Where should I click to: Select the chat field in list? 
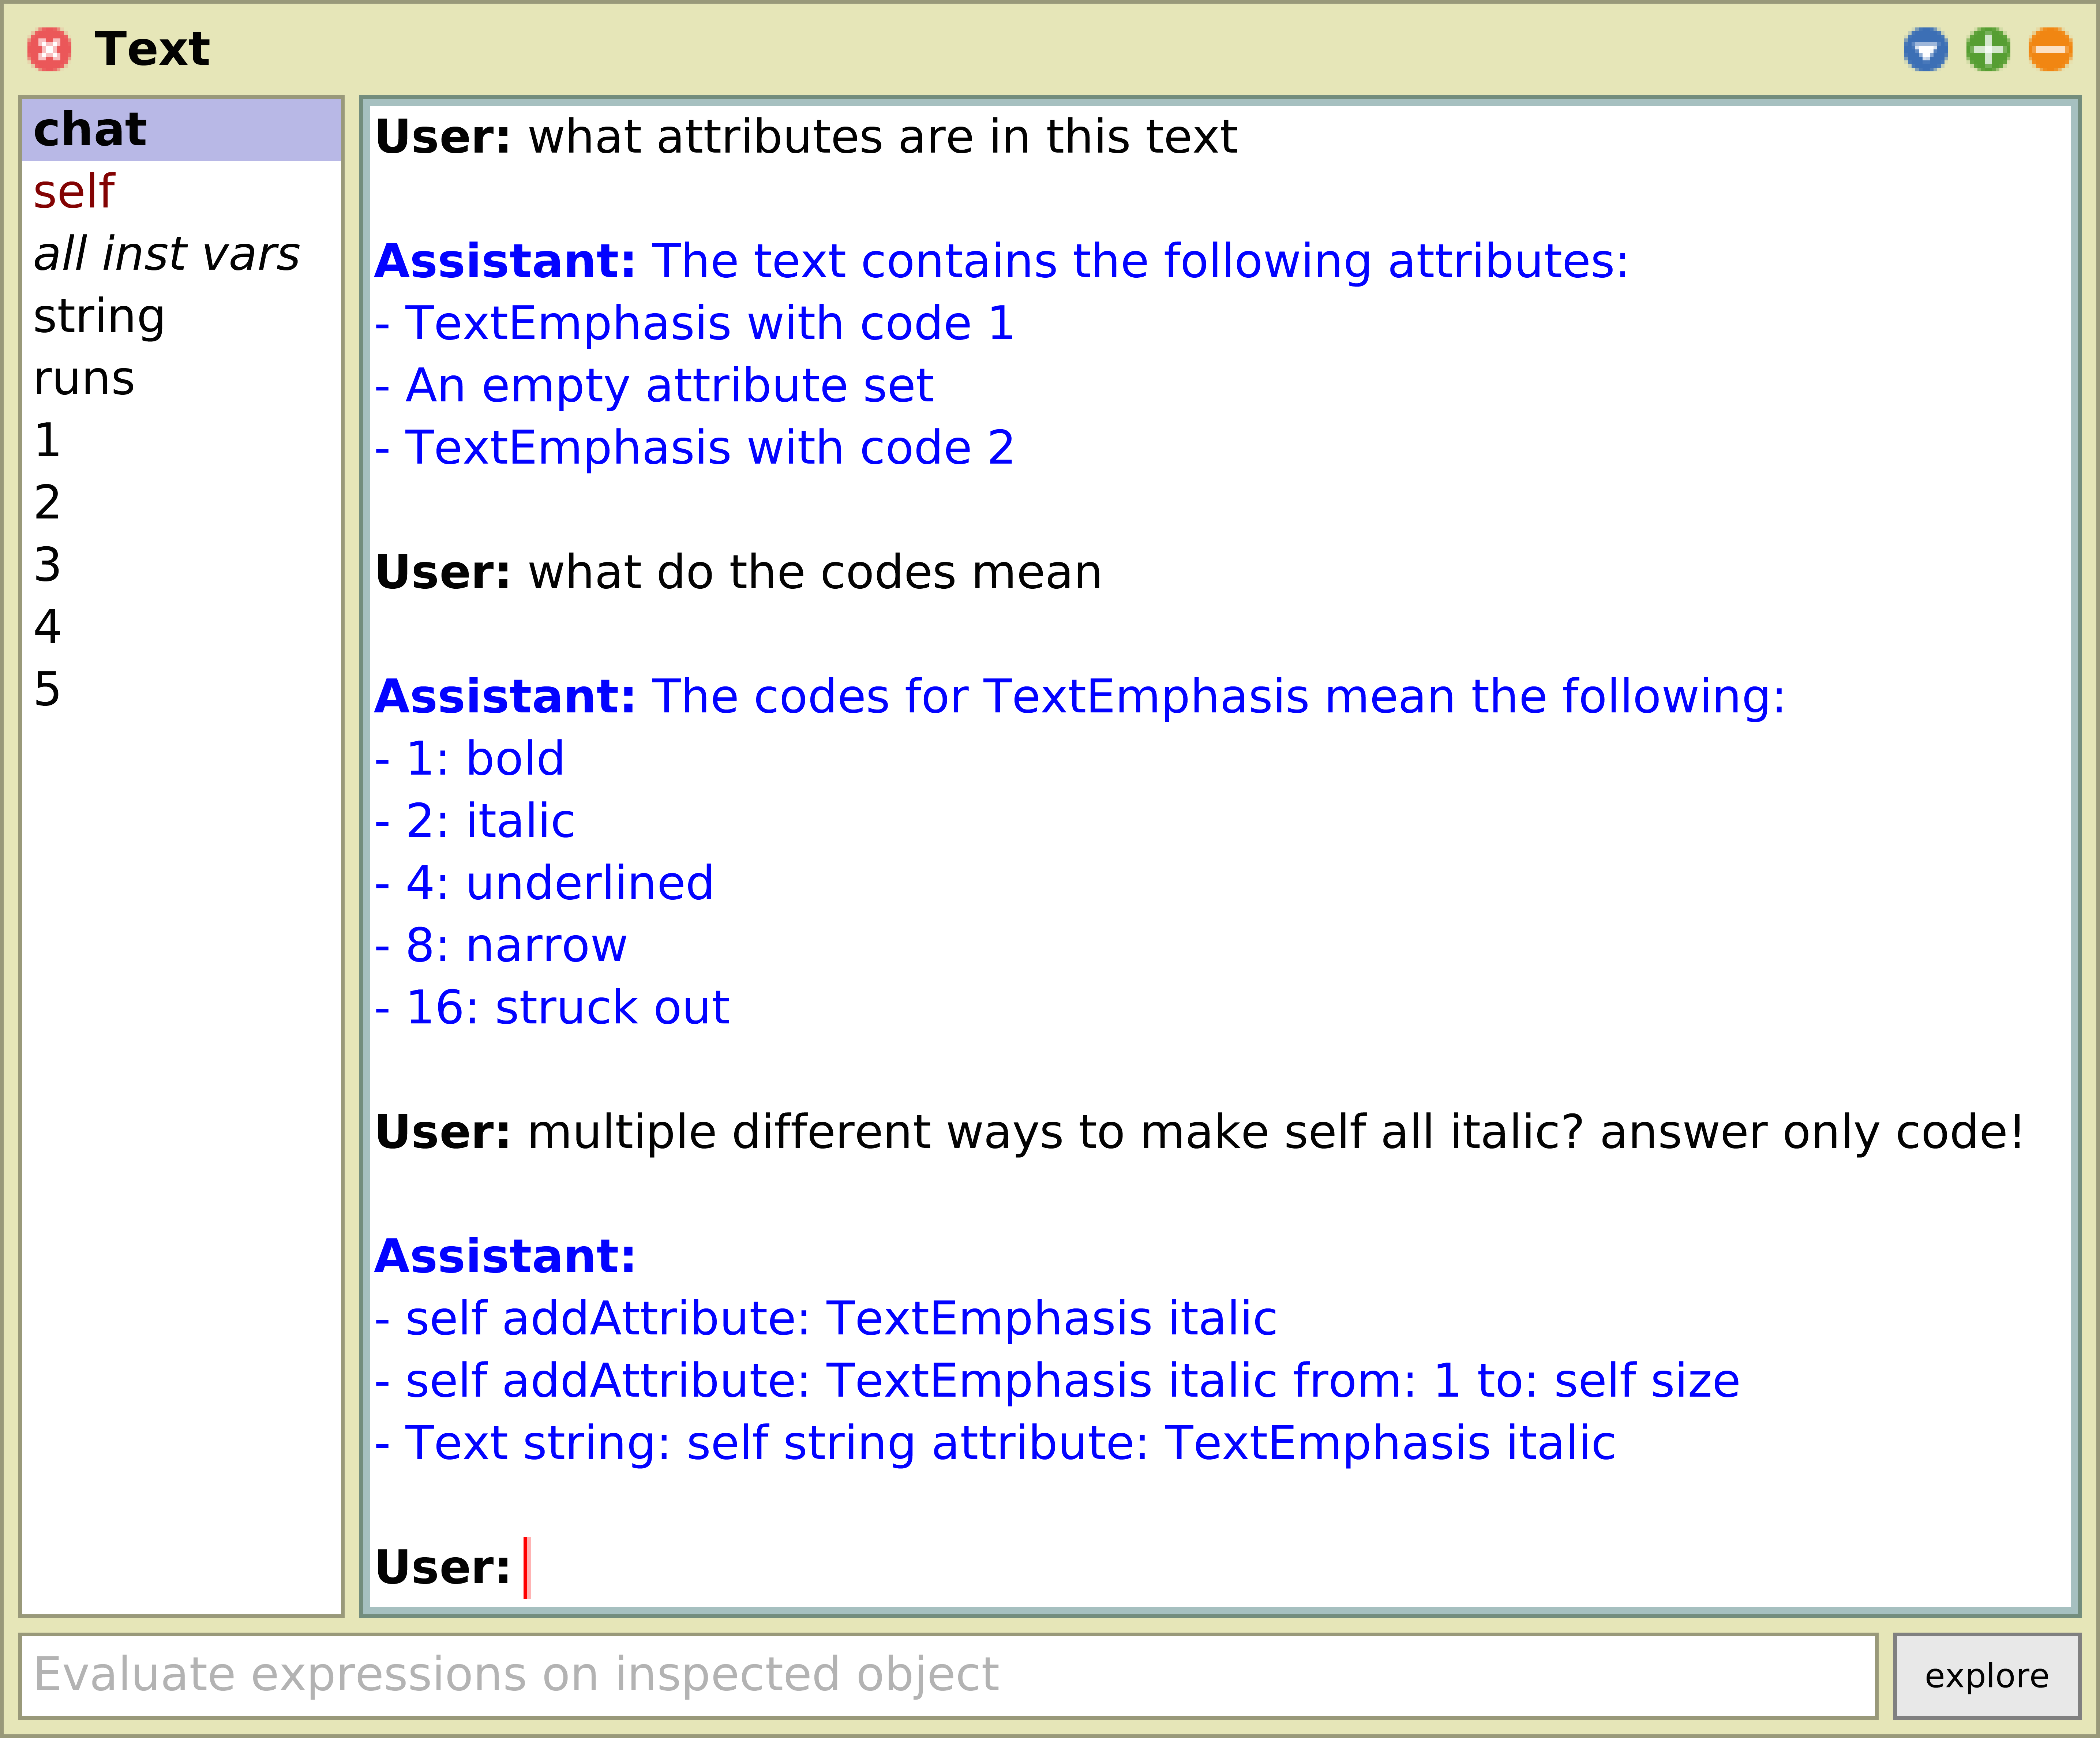click(x=181, y=130)
